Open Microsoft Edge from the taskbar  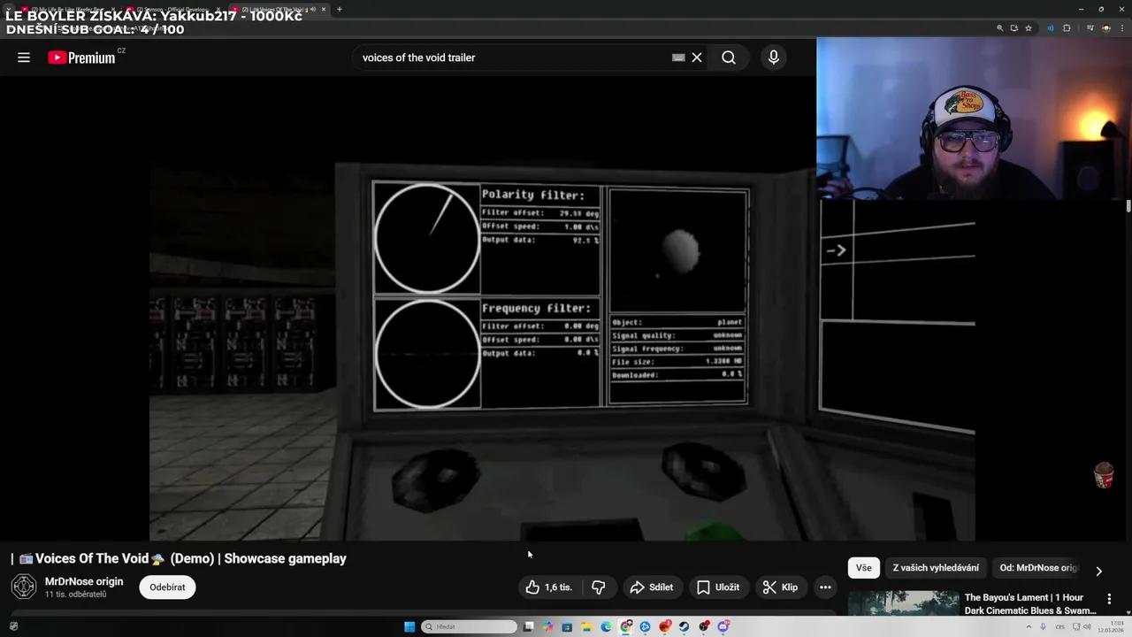[x=606, y=626]
